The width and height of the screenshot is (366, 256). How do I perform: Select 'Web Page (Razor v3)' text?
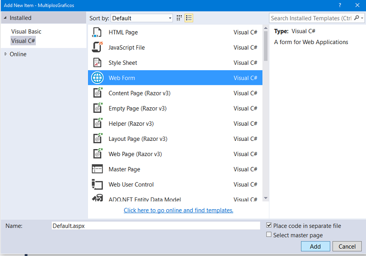135,154
